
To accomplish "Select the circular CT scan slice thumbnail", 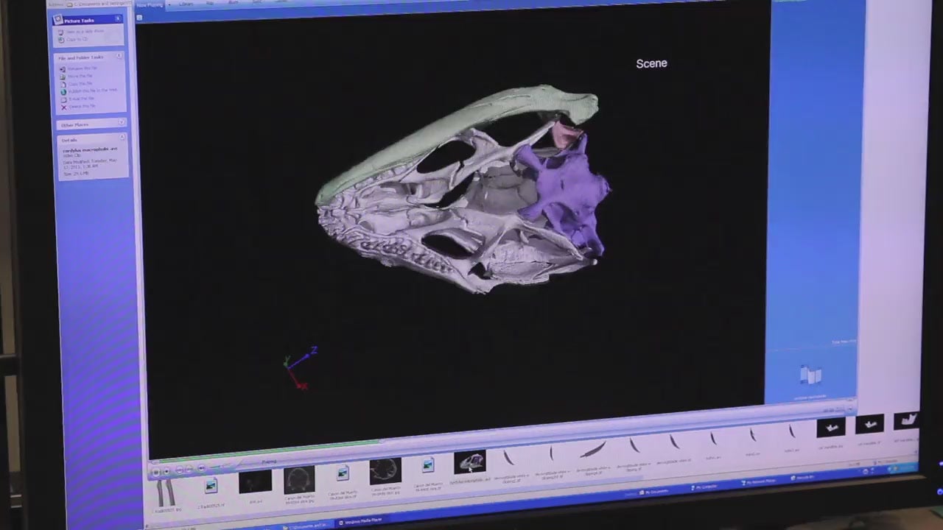I will pos(299,480).
